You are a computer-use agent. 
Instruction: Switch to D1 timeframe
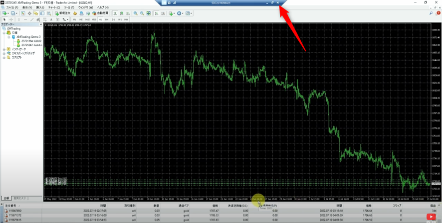point(113,19)
